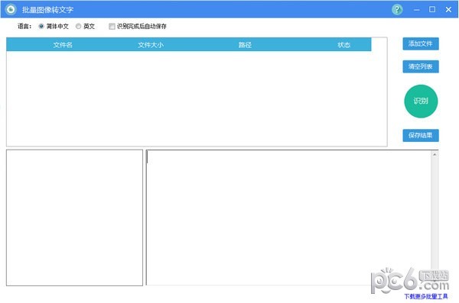Click the 文件大小 column header
The width and height of the screenshot is (459, 303).
(151, 45)
